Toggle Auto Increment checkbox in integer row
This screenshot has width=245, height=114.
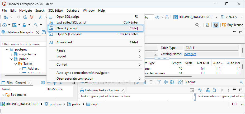(x=238, y=69)
